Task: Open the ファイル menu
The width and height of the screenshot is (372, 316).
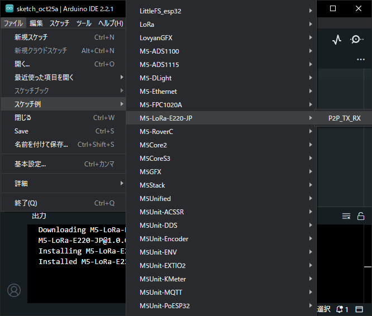Action: [x=13, y=23]
